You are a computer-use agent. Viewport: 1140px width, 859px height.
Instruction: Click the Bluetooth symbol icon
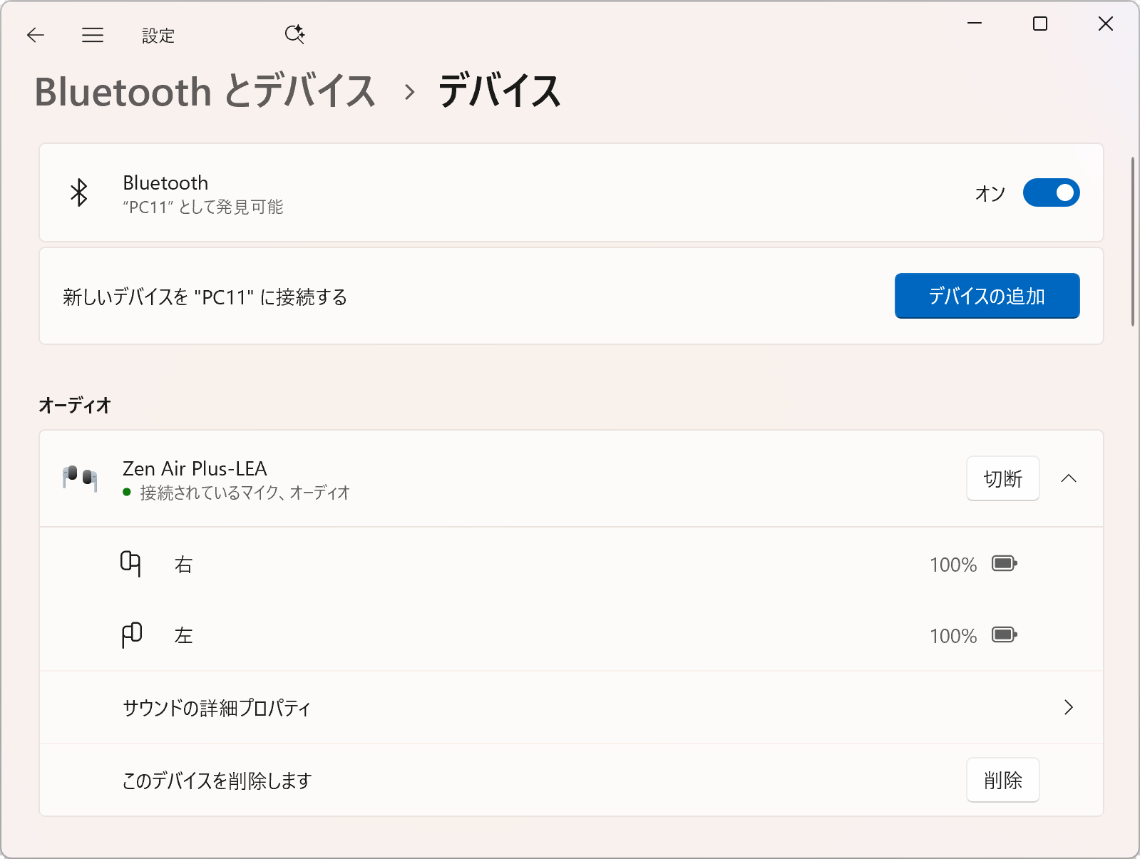tap(79, 192)
